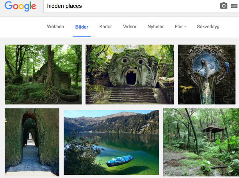Image resolution: width=239 pixels, height=178 pixels.
Task: Go to the Videor tab
Action: pos(130,27)
